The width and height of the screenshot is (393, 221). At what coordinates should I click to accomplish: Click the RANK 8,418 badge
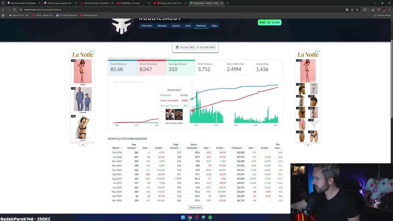[x=270, y=22]
